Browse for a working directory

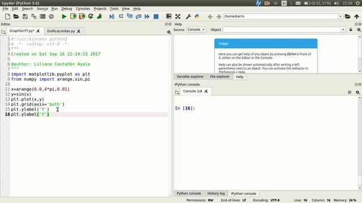tap(348, 16)
